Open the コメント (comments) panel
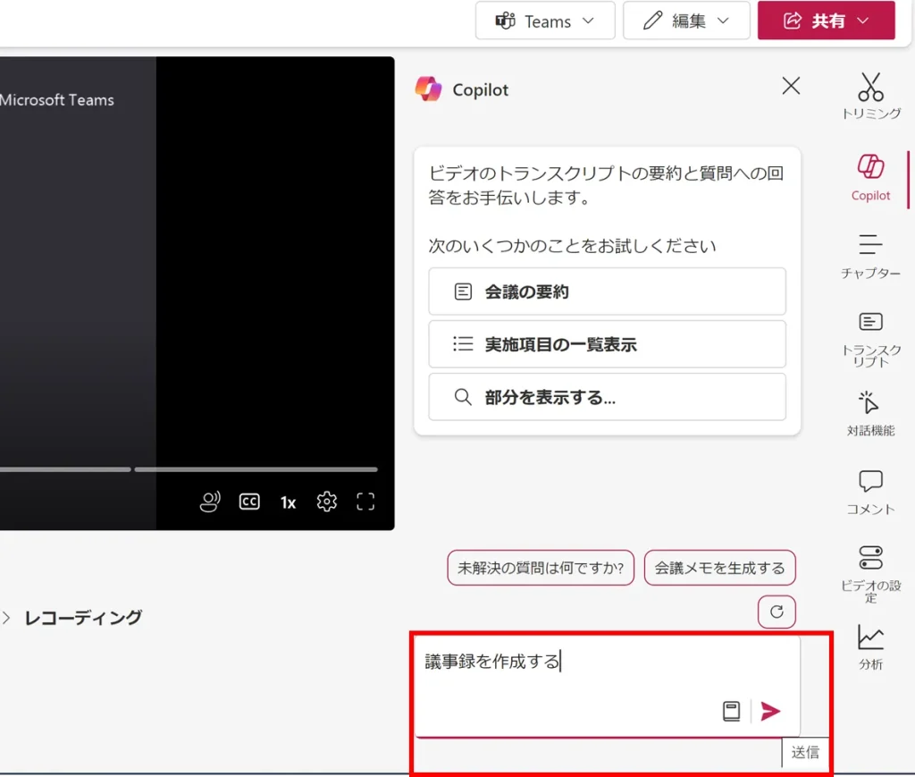This screenshot has width=915, height=777. [870, 491]
